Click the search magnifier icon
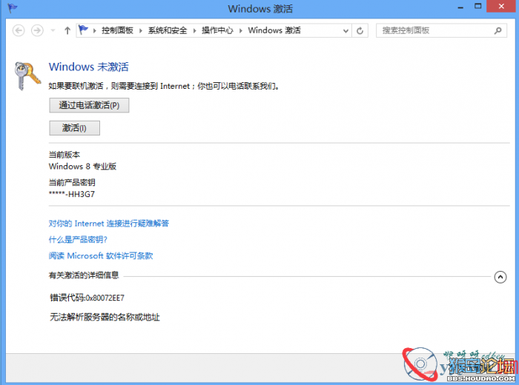Viewport: 519px width, 385px height. tap(497, 31)
